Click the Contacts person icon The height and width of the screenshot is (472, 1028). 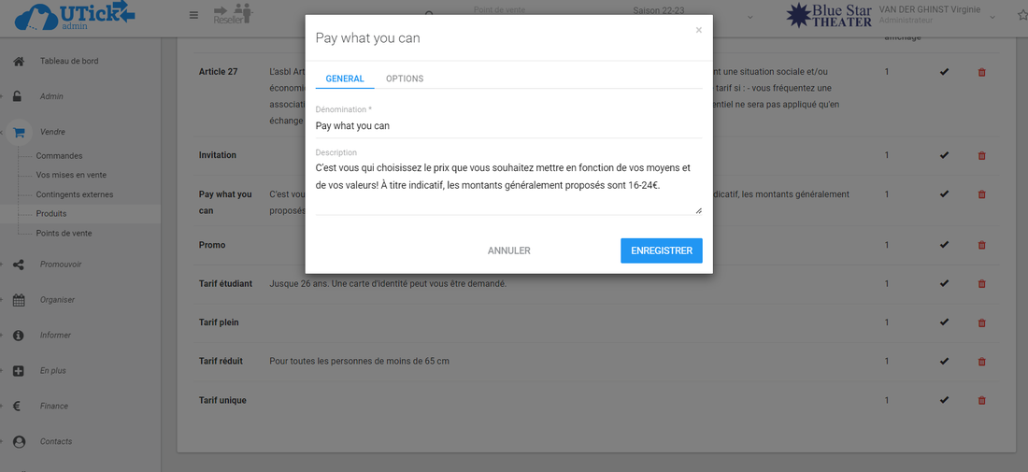19,442
